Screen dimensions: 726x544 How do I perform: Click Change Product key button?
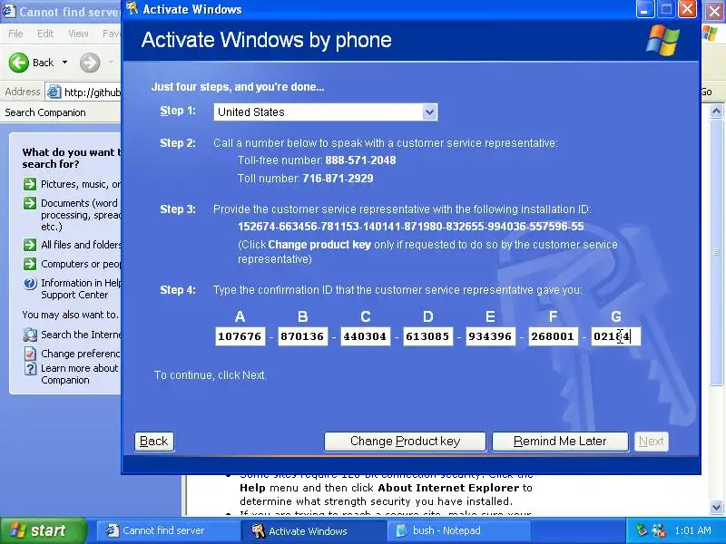pos(405,442)
